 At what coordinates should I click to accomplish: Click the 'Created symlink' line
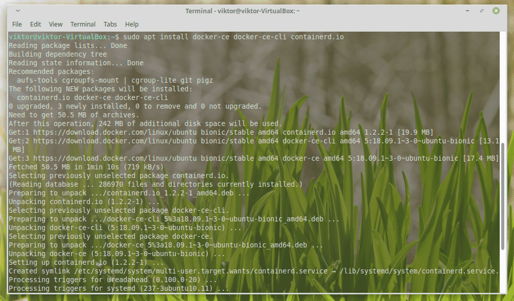click(x=254, y=271)
